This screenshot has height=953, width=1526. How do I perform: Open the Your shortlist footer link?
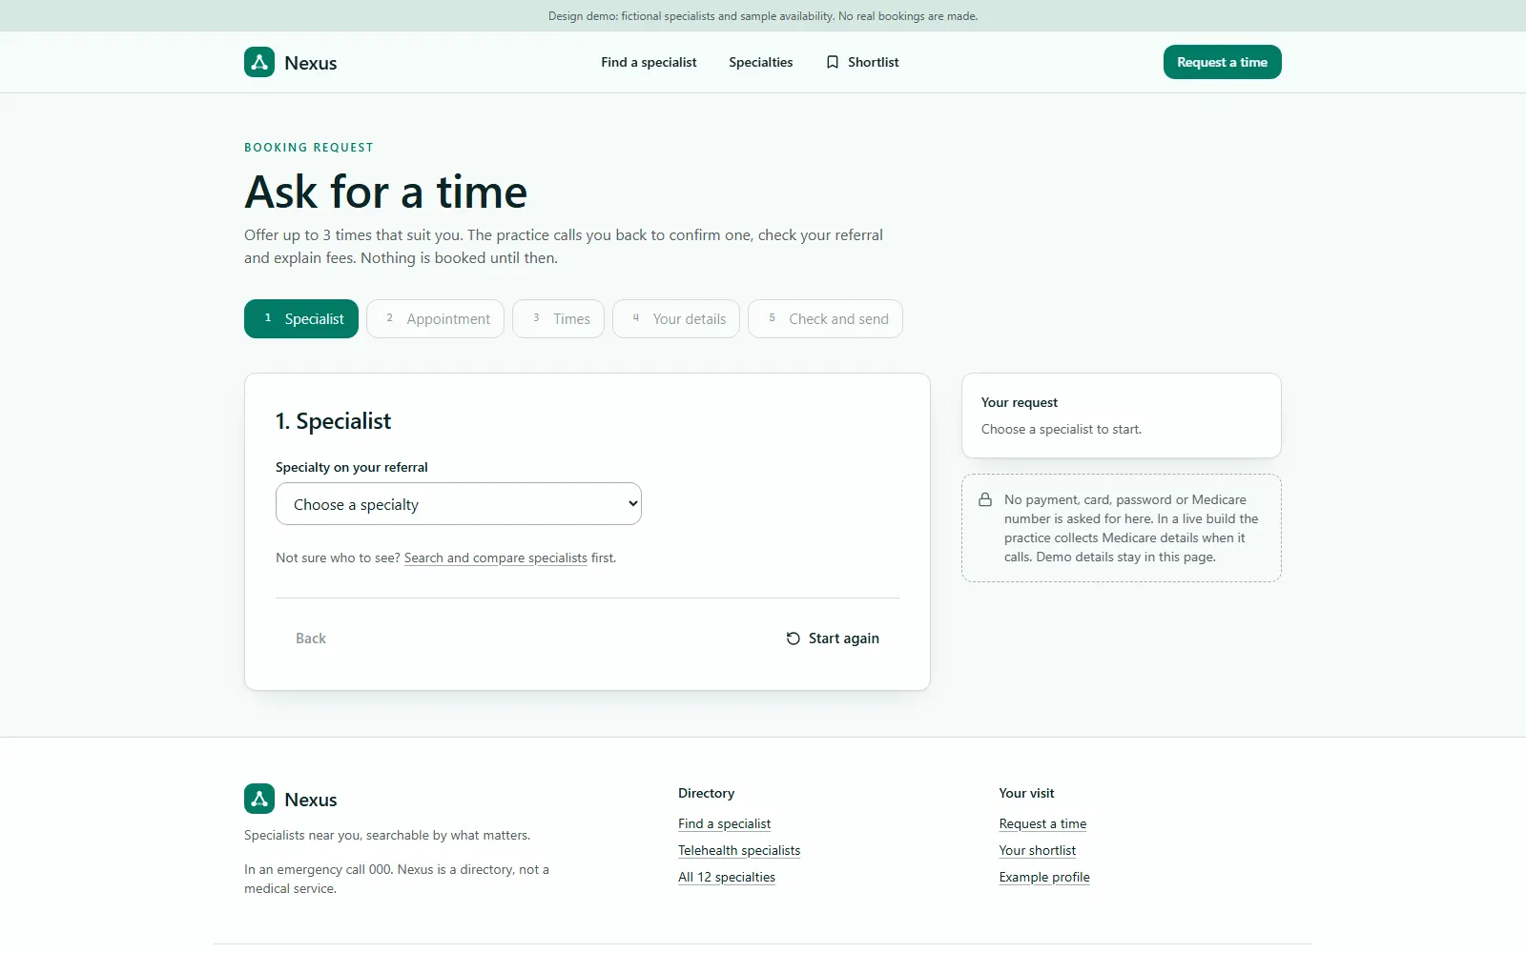(x=1038, y=851)
